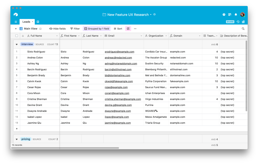Open the Full Name column dropdown menu
This screenshot has width=258, height=164.
[57, 36]
